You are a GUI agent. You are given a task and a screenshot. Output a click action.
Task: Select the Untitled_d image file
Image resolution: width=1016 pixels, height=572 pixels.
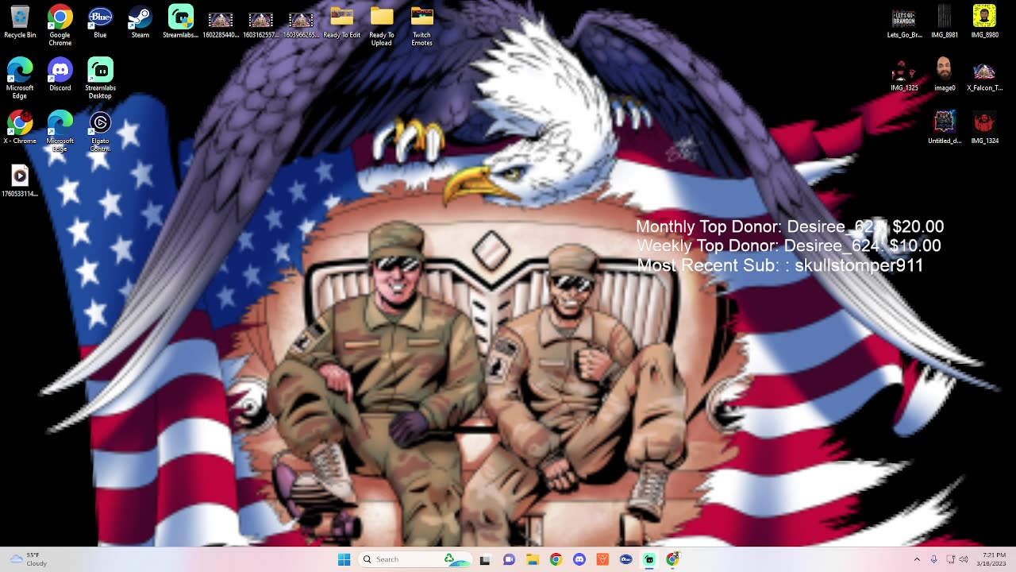945,127
